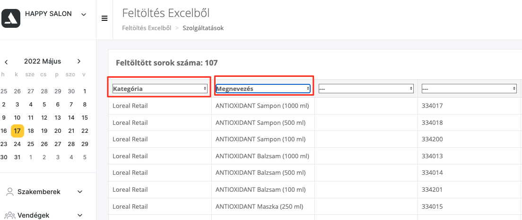Viewport: 522px width, 220px height.
Task: Expand the Szakemberek menu section
Action: 79,192
